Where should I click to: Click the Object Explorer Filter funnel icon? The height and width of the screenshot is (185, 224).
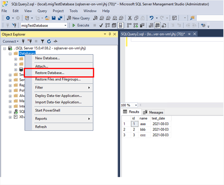tap(42, 42)
